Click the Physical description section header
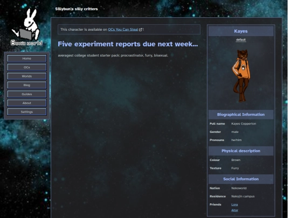The height and width of the screenshot is (218, 291). tap(241, 151)
